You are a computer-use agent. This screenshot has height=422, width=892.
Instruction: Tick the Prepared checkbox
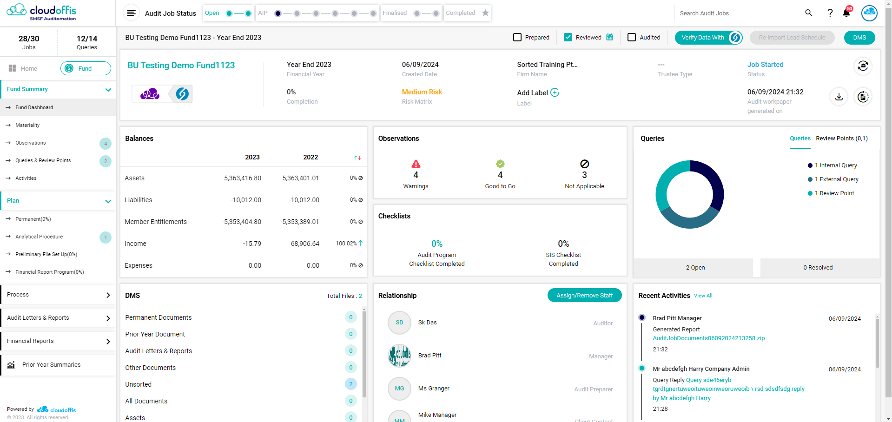(x=517, y=37)
